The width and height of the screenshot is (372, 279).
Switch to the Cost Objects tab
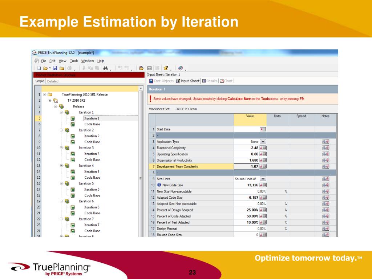pos(161,81)
